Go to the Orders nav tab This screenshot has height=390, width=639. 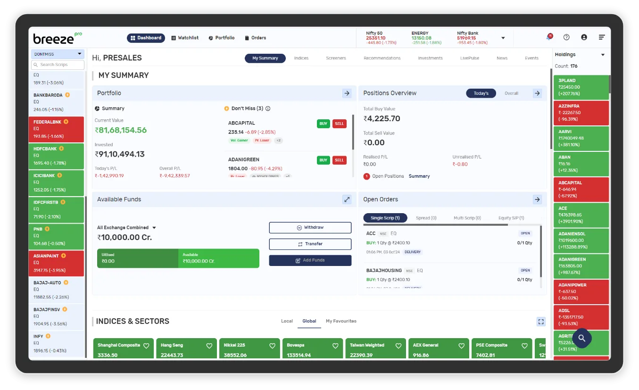(255, 38)
